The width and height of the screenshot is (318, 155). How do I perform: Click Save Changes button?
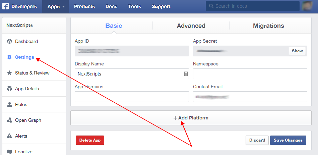pos(288,140)
